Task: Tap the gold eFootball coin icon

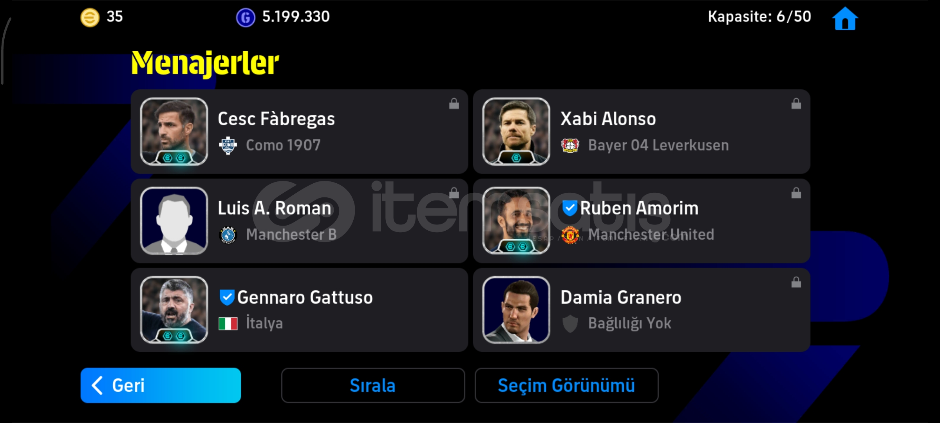Action: [x=90, y=17]
